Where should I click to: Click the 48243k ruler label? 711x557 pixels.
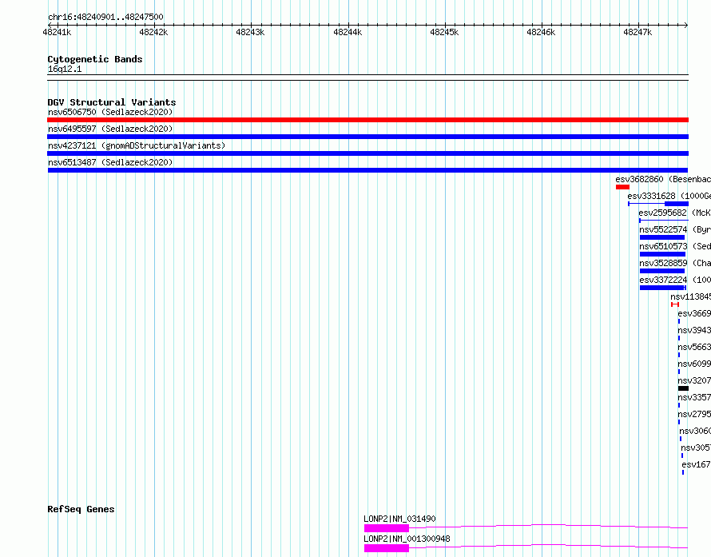click(250, 32)
